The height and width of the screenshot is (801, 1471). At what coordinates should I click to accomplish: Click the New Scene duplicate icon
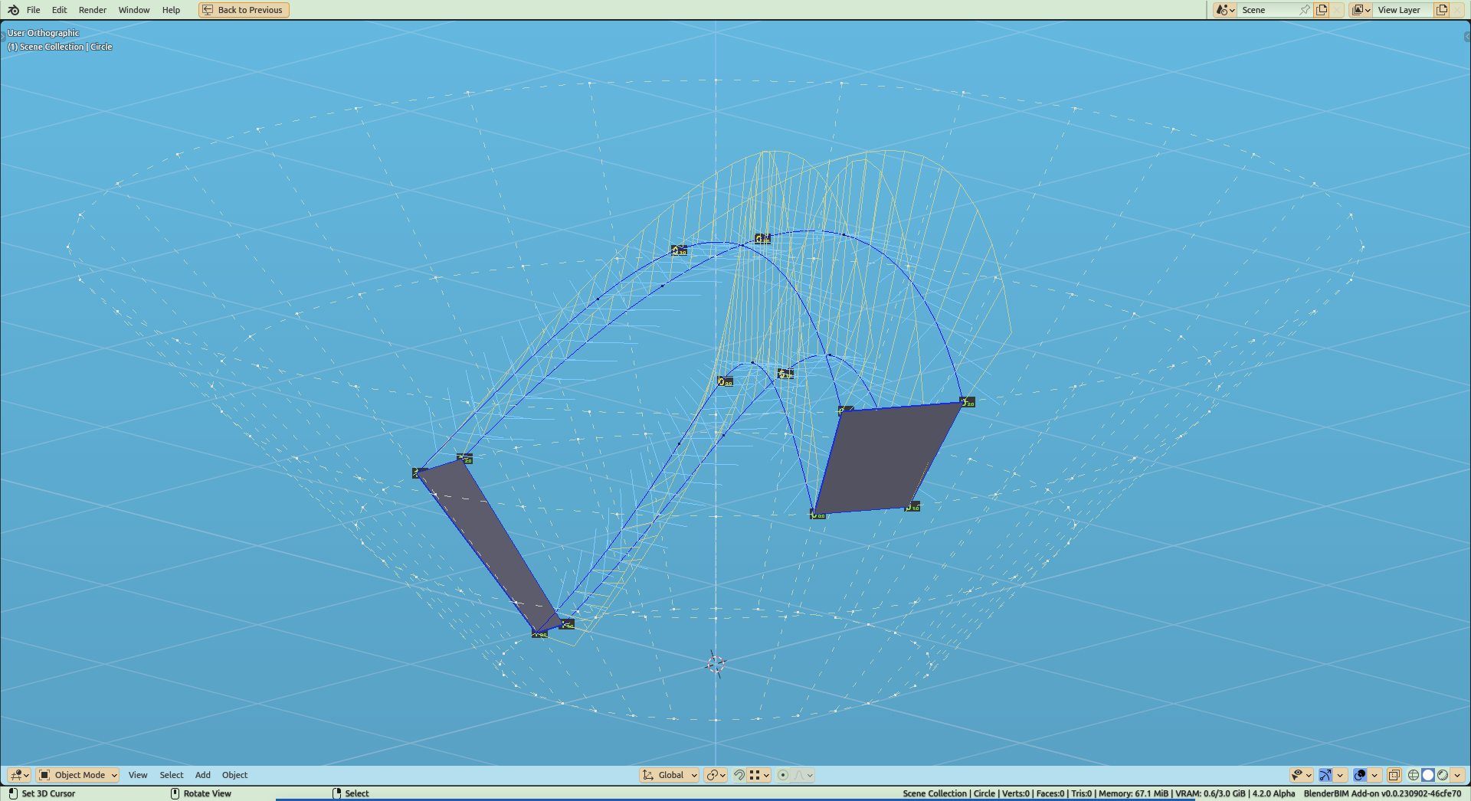1322,10
